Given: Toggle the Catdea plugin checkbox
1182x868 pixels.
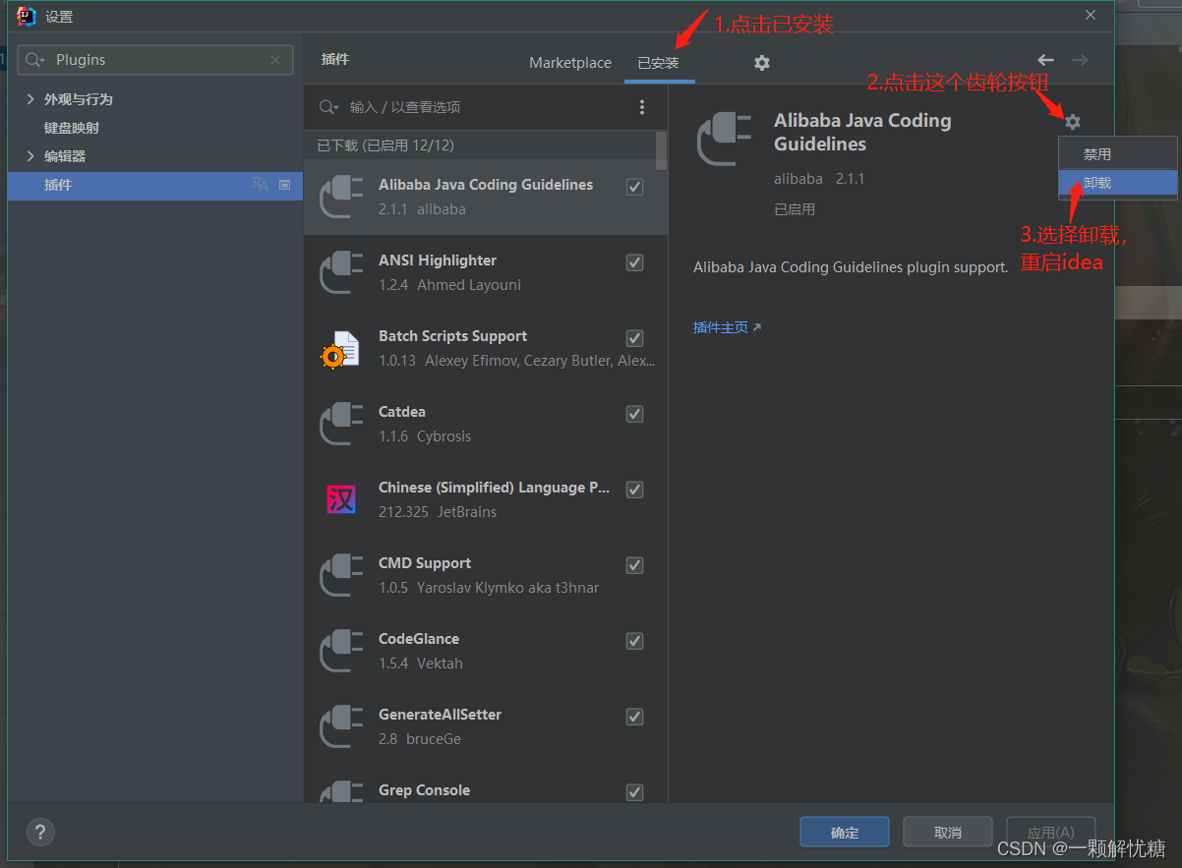Looking at the screenshot, I should pos(635,414).
